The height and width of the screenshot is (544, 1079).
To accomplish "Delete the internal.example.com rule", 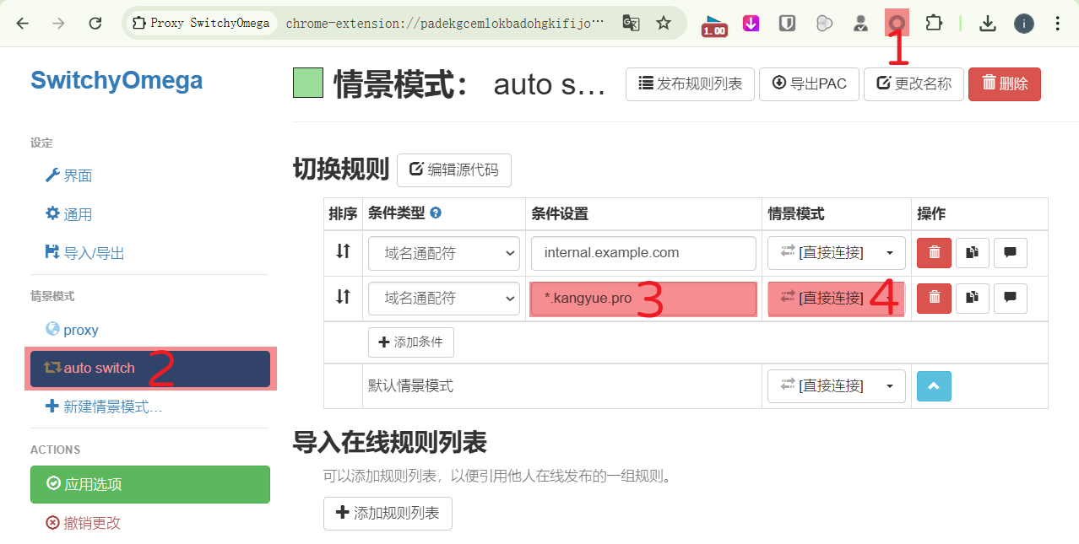I will click(x=934, y=252).
